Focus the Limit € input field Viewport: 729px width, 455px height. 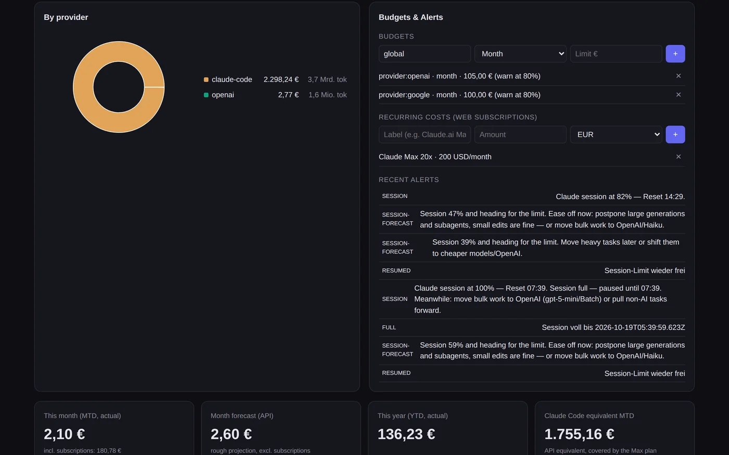[x=616, y=54]
